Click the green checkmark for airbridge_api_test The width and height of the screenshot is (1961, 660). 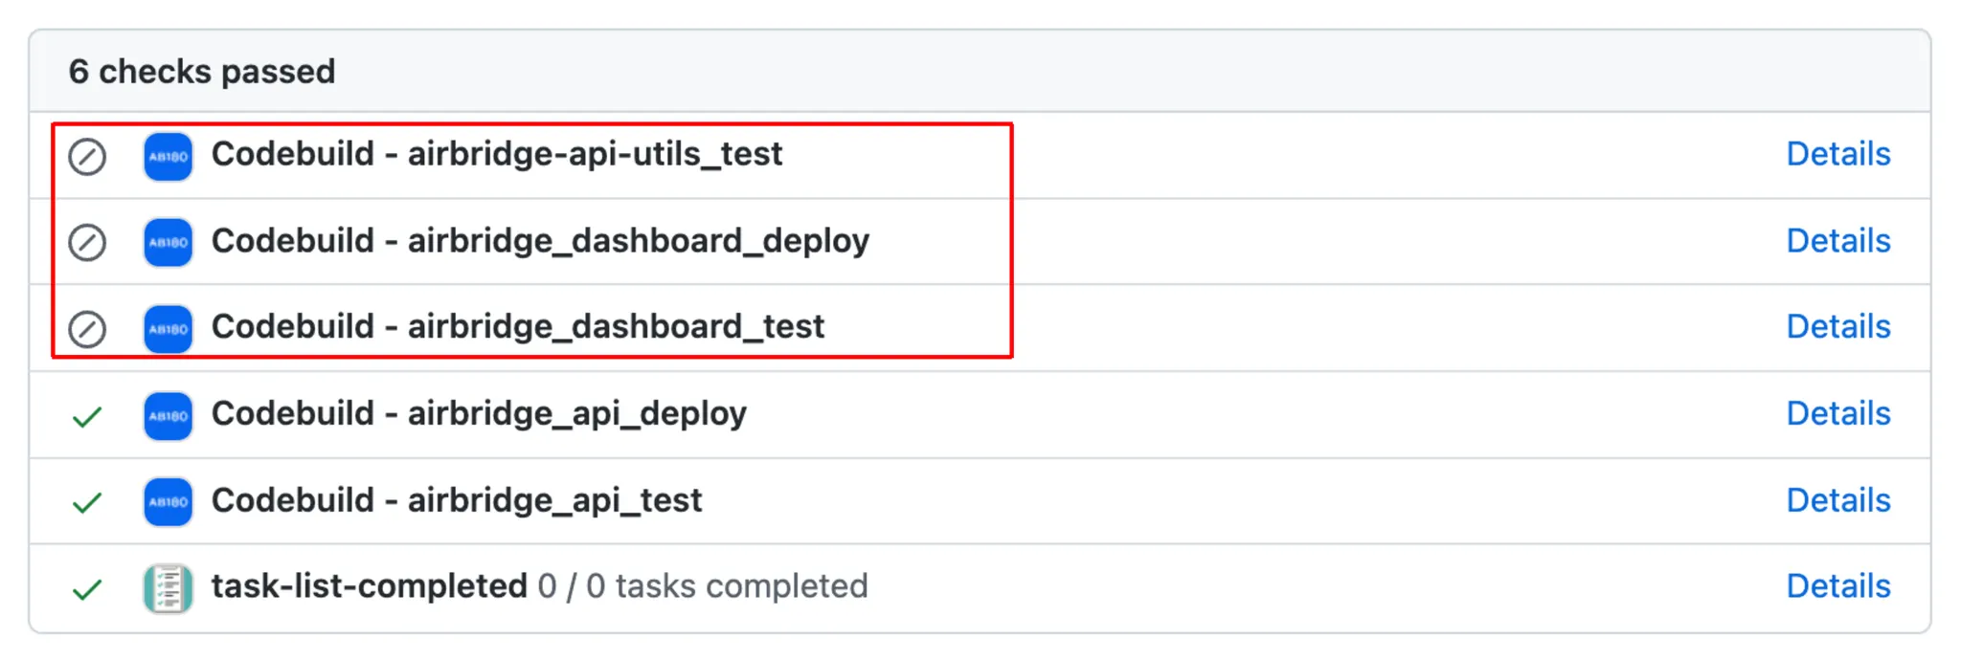(87, 502)
